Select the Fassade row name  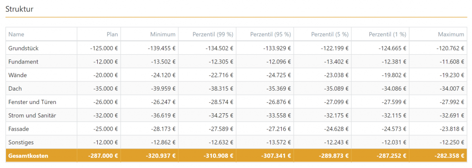[x=18, y=129]
